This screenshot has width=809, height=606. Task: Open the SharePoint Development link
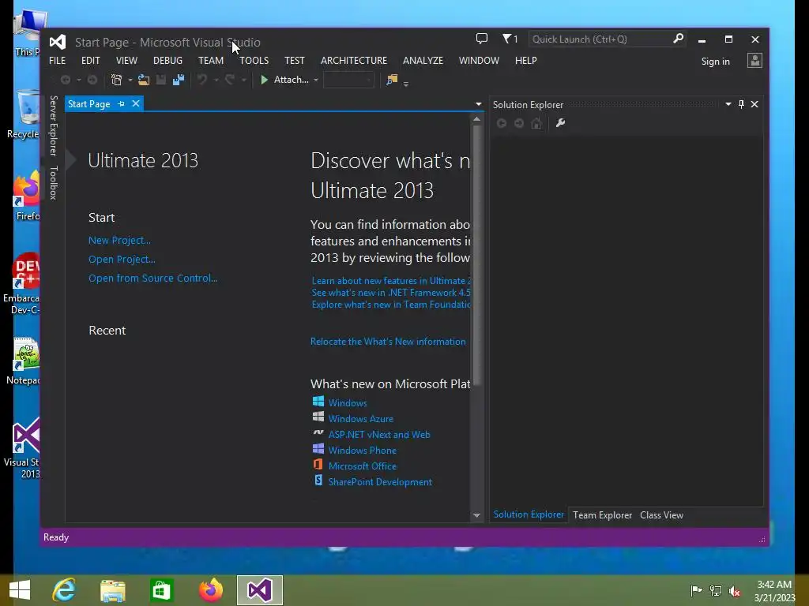[x=380, y=482]
